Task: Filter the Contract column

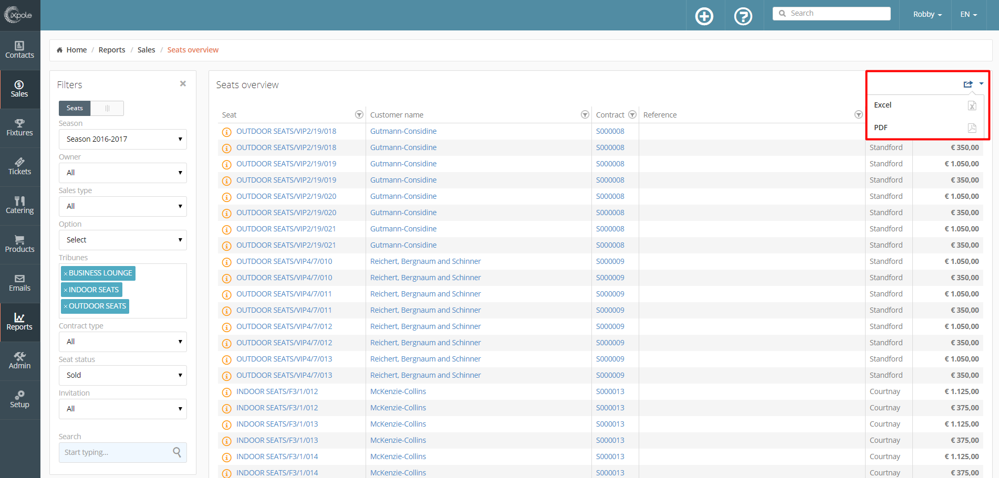Action: click(x=632, y=114)
